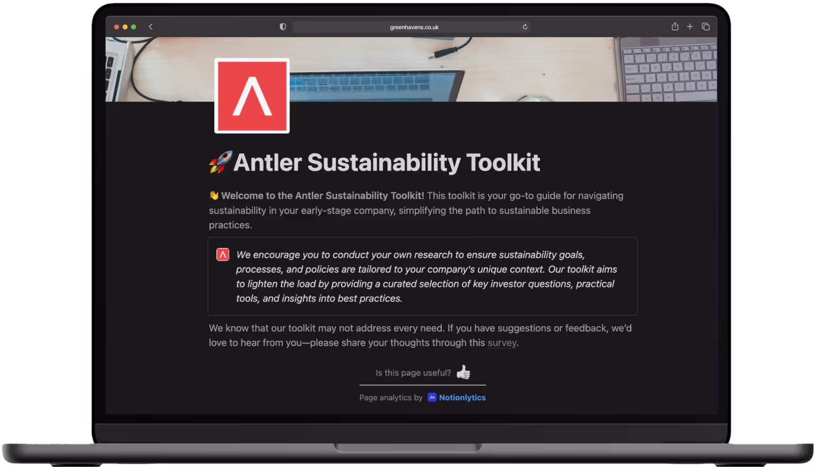Screen dimensions: 819x467
Task: Click the small Antler callout icon
Action: click(223, 255)
